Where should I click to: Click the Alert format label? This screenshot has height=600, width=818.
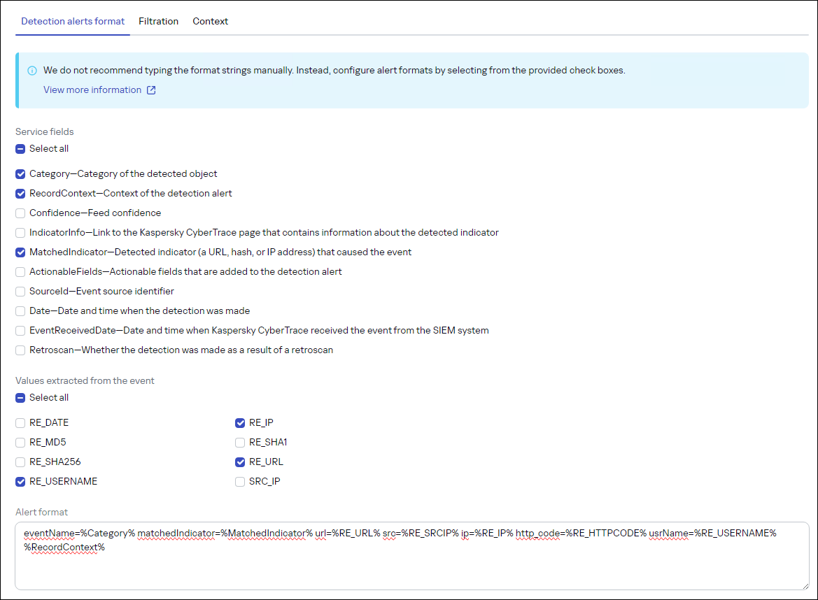42,512
